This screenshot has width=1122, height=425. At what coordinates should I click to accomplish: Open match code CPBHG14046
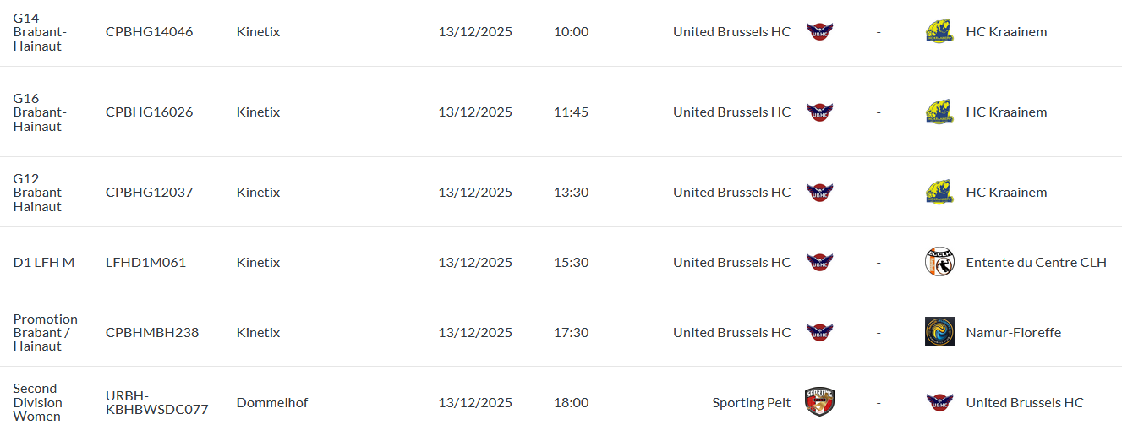click(x=149, y=32)
